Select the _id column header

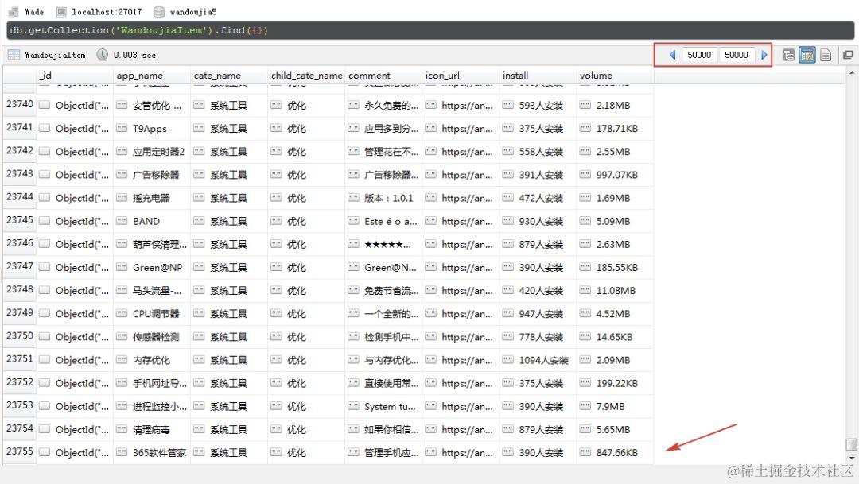(75, 76)
